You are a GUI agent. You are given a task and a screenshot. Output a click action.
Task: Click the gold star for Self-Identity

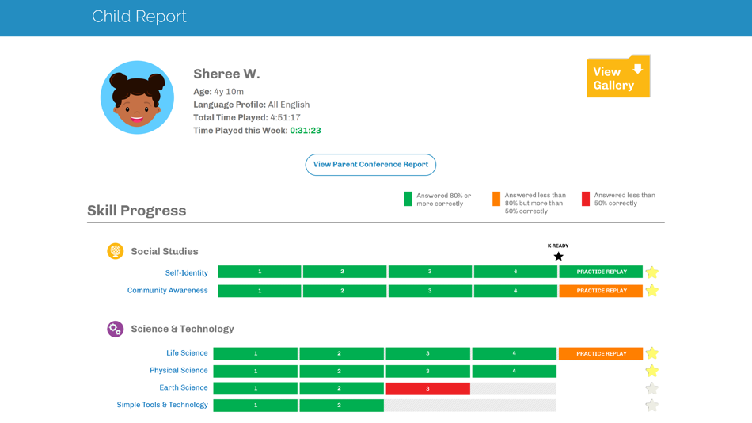pos(651,272)
